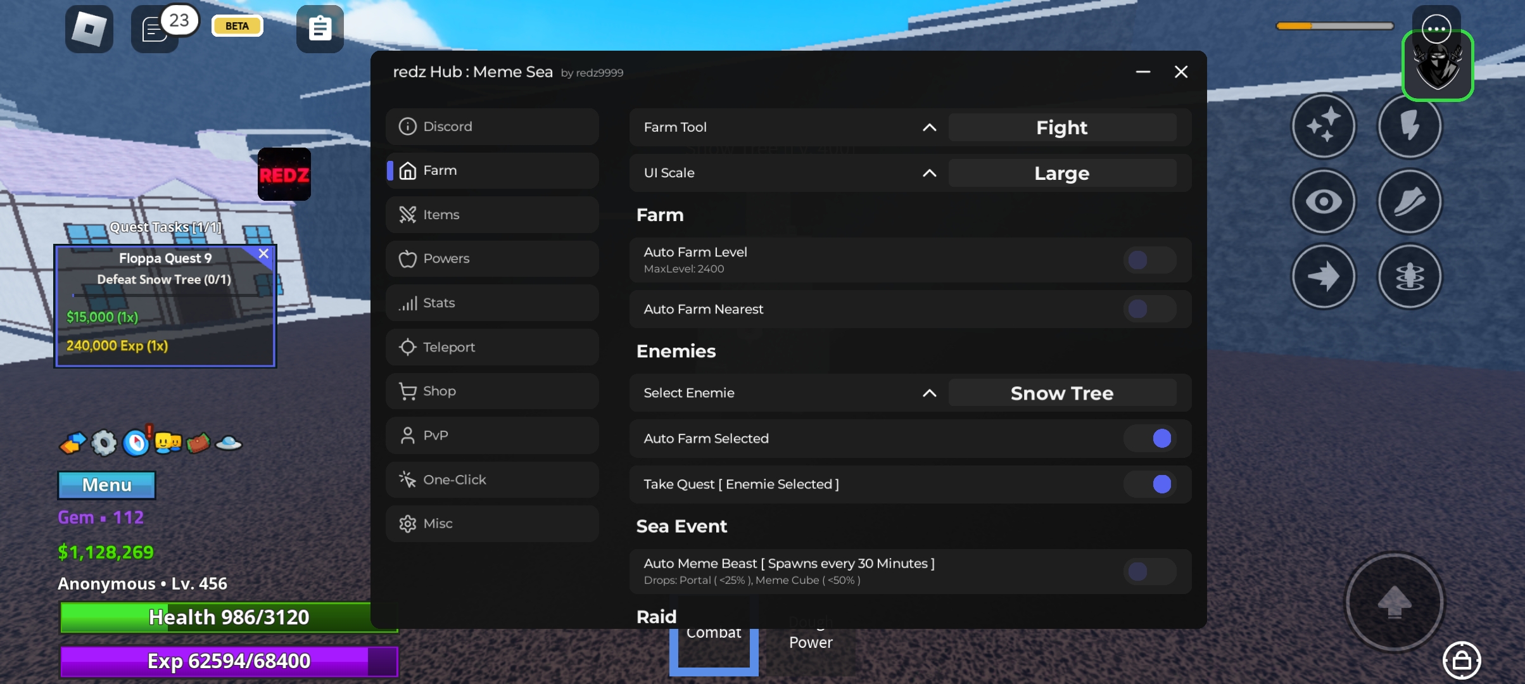Screen dimensions: 1525x684
Task: Click the clipboard icon in top bar
Action: pyautogui.click(x=320, y=29)
